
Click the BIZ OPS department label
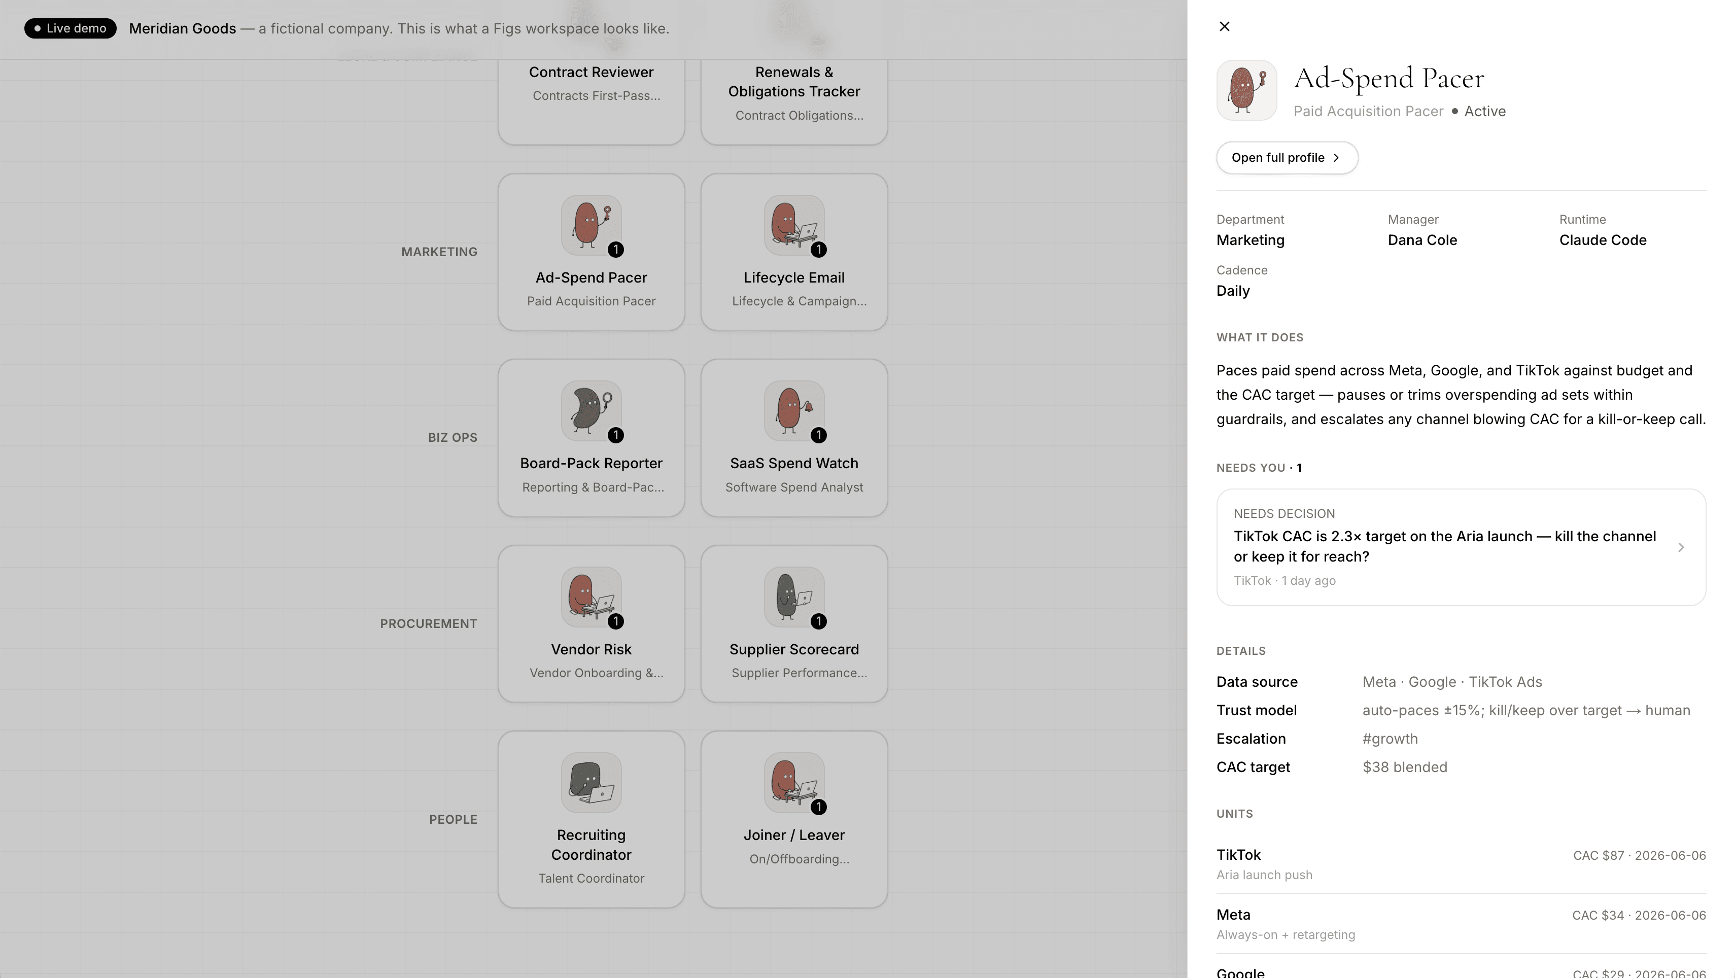click(x=453, y=438)
